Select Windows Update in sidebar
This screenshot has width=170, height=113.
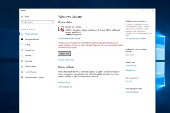click(31, 34)
